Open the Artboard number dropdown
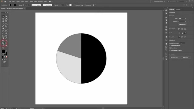 (182, 21)
